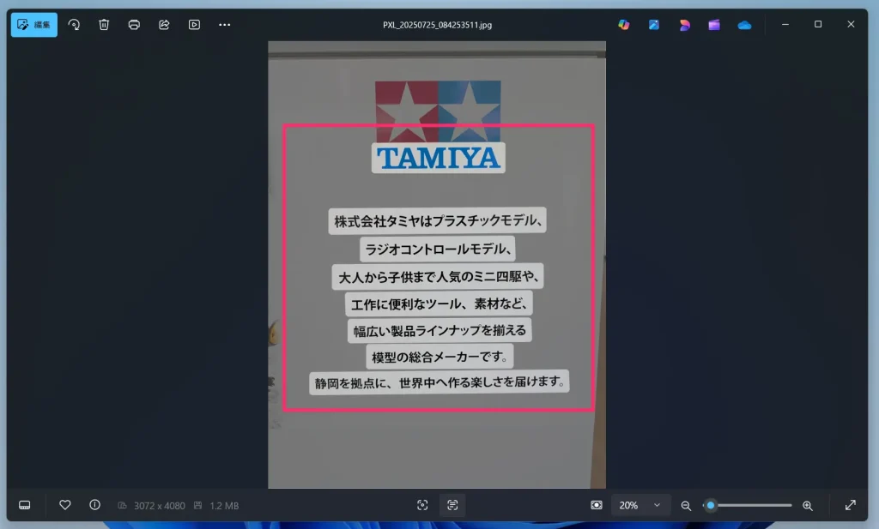
Task: Delete the photo with trash icon
Action: pos(104,25)
